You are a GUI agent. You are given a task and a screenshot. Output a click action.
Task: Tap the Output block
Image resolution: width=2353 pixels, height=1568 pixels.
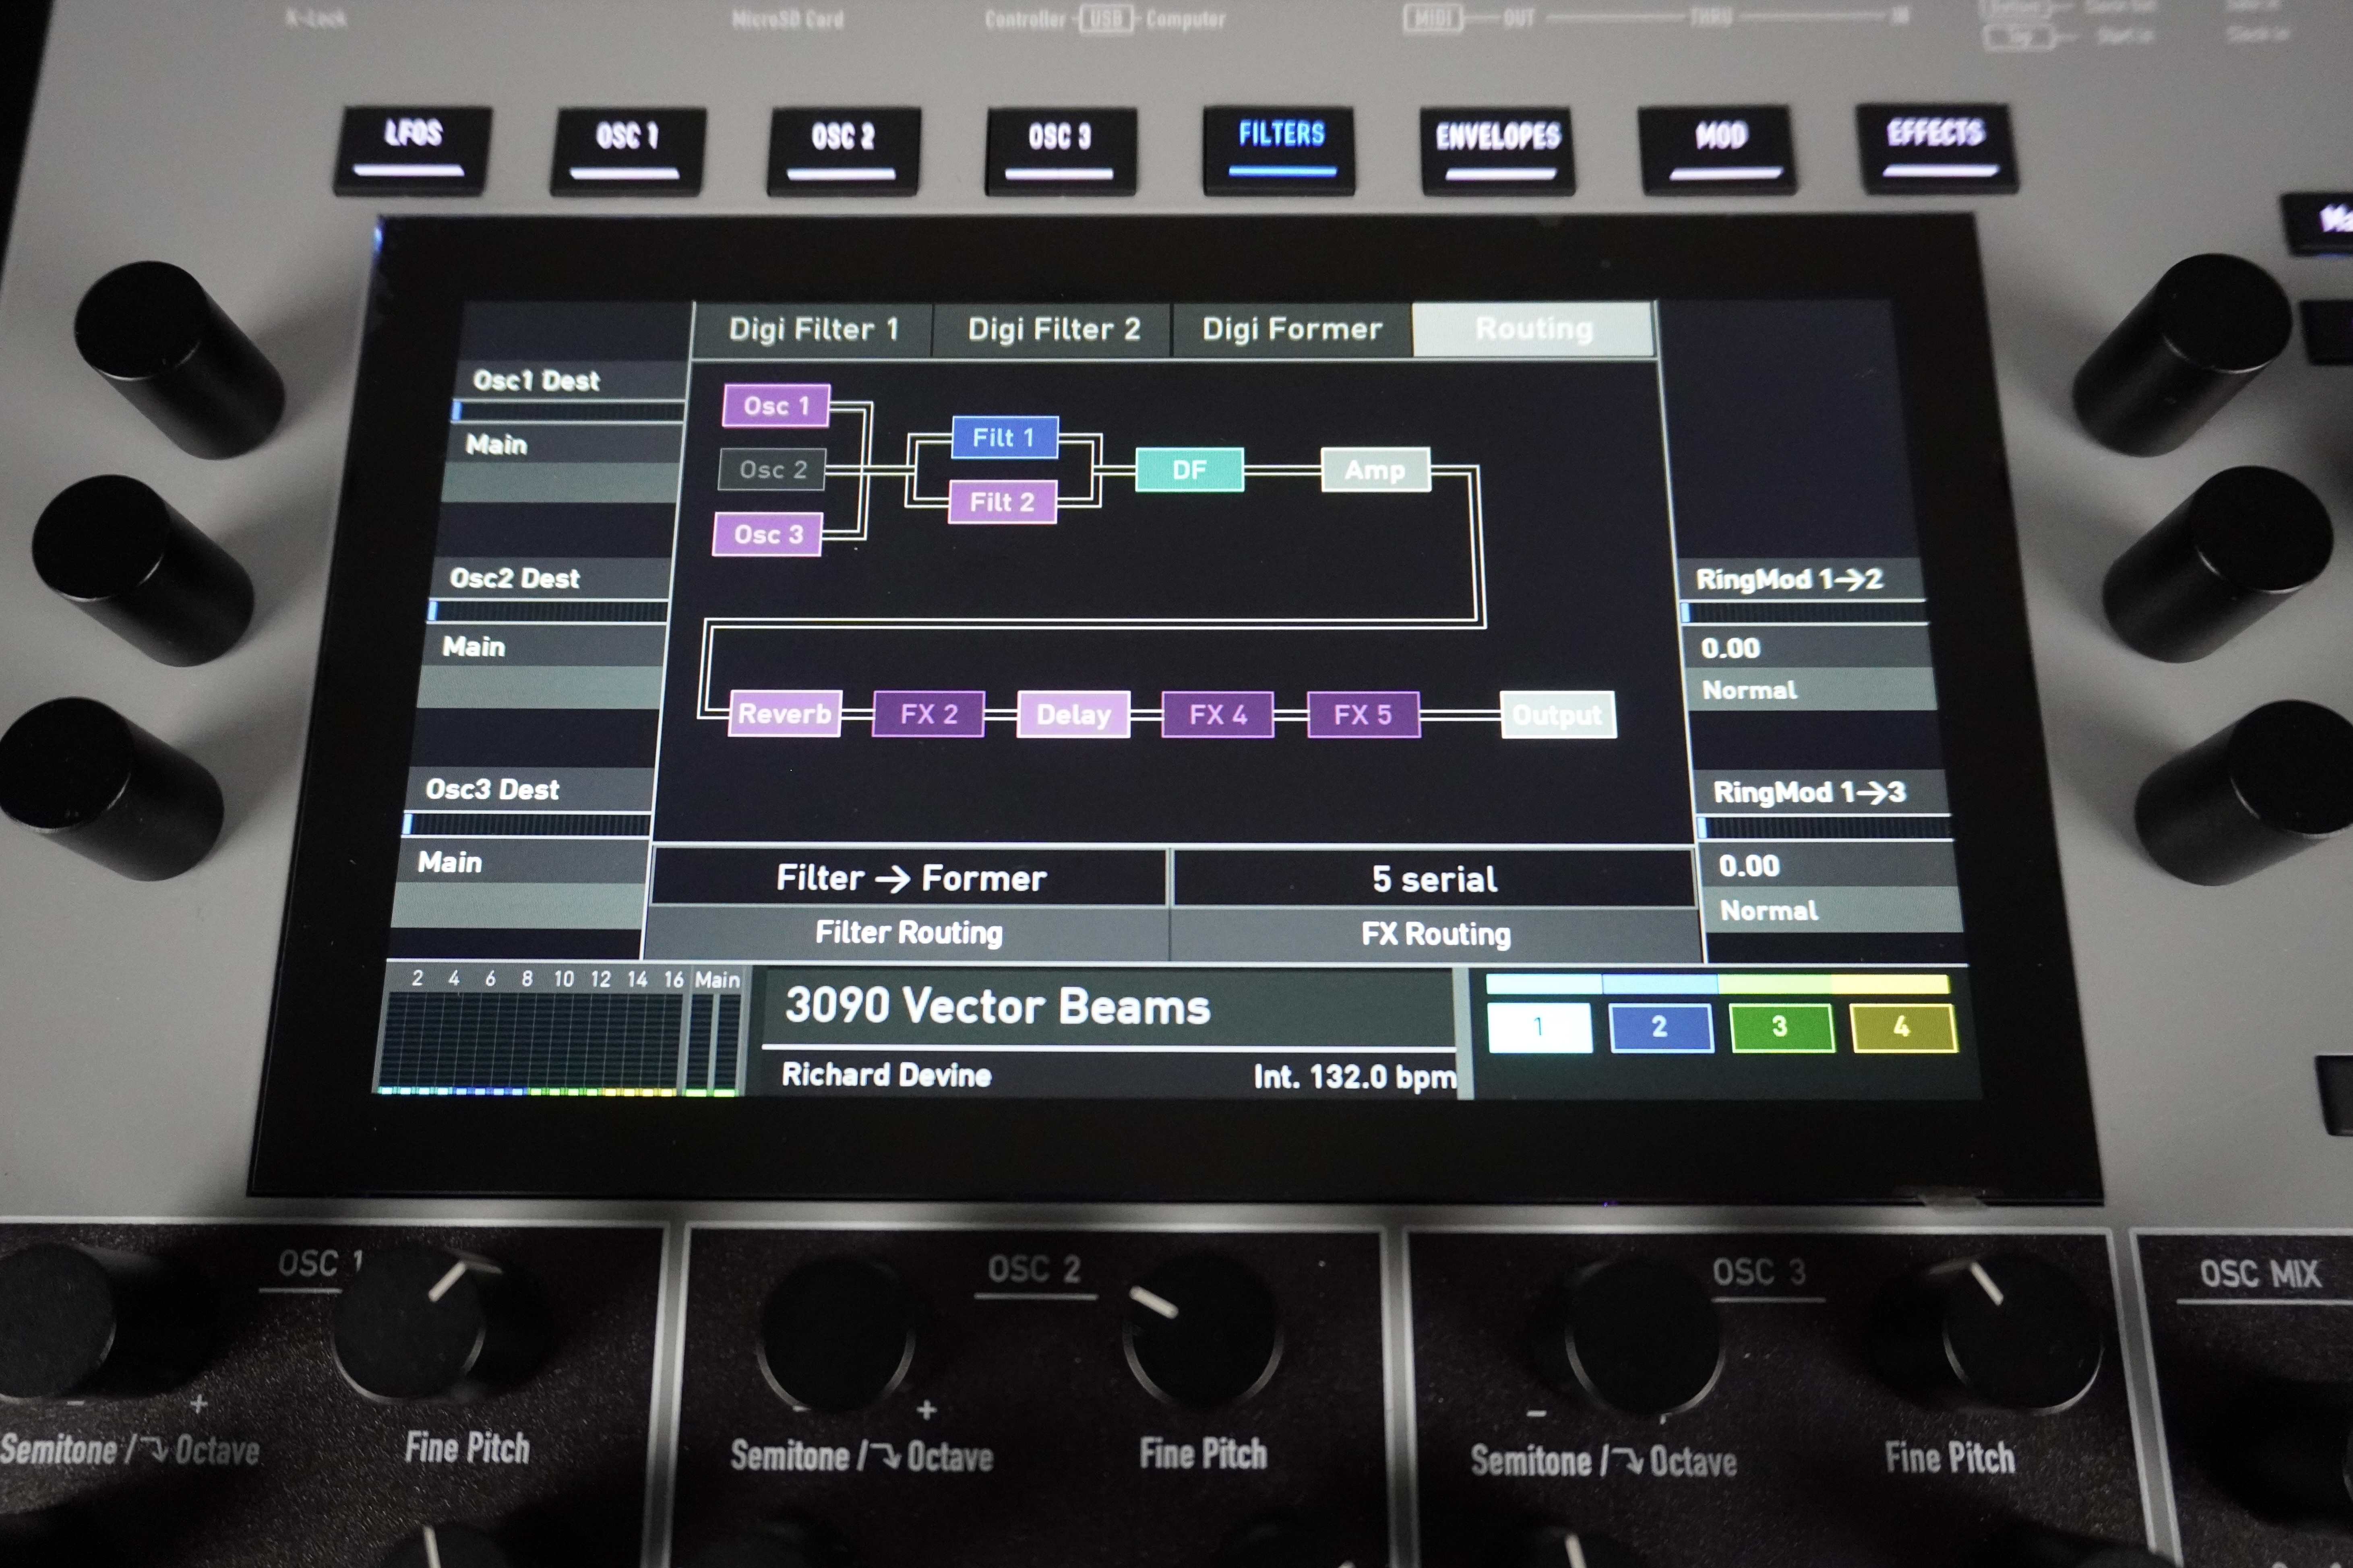pyautogui.click(x=1558, y=715)
